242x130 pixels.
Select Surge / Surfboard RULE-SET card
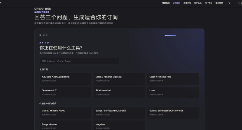click(119, 113)
